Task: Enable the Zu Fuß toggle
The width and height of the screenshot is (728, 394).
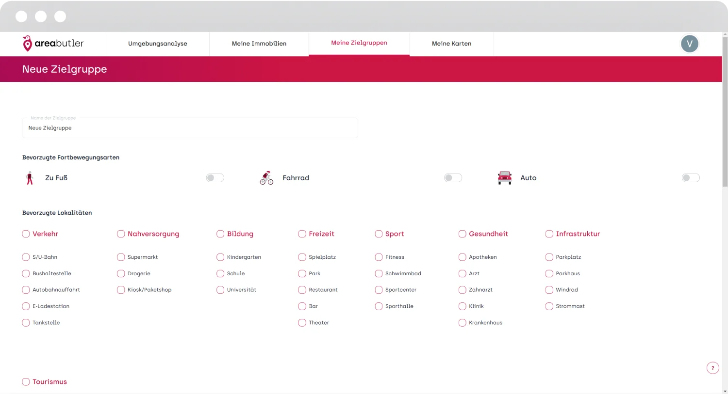Action: (215, 178)
